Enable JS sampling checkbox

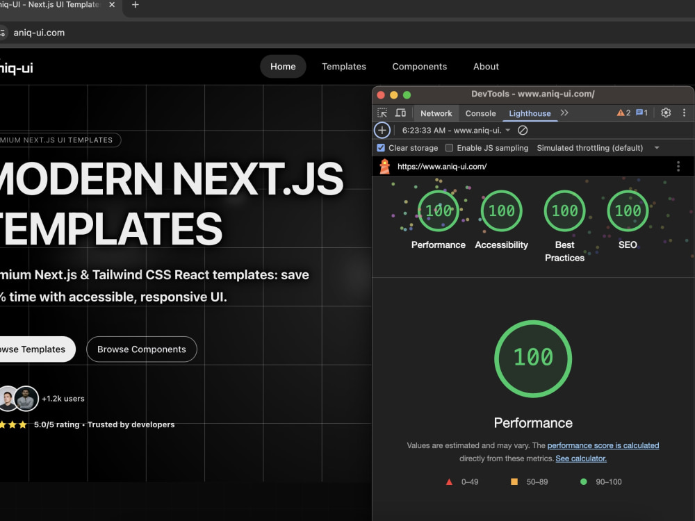[449, 148]
